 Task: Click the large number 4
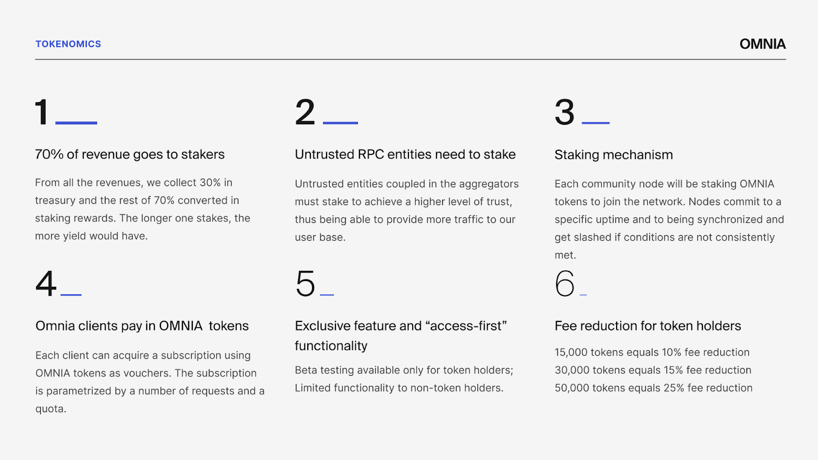click(46, 284)
